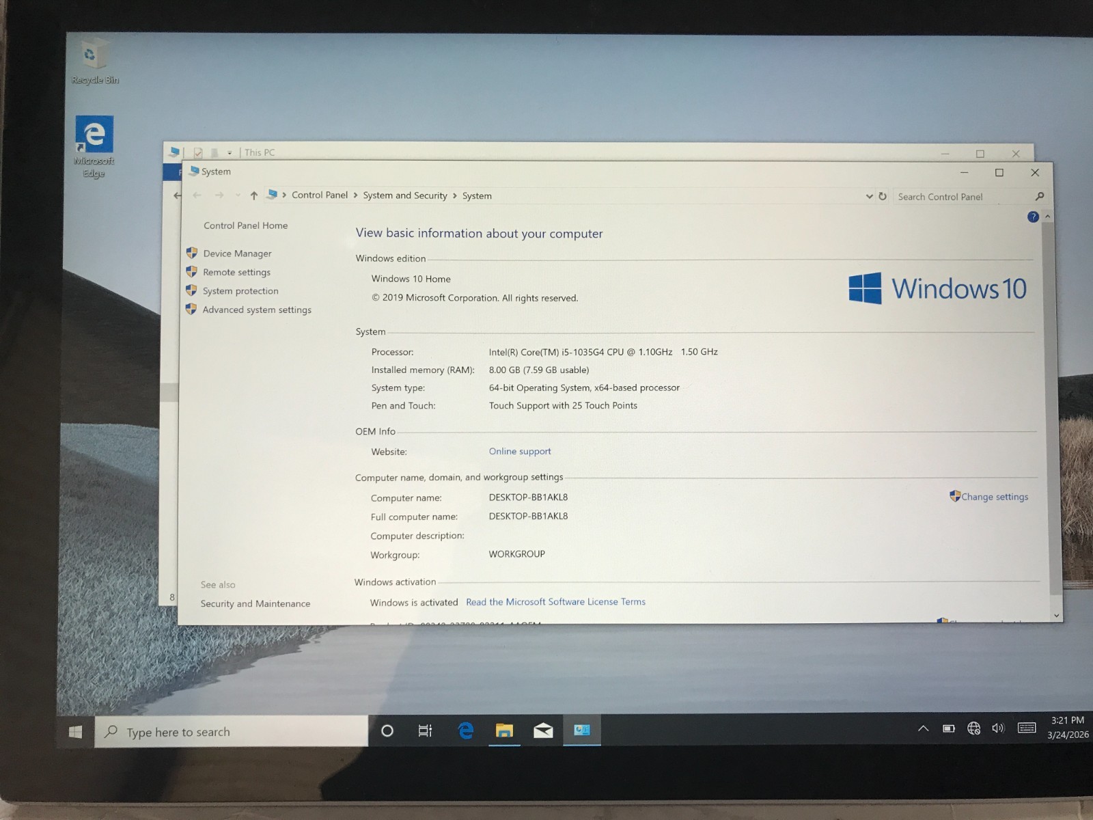The height and width of the screenshot is (820, 1093).
Task: Open the Online support website link
Action: [520, 451]
